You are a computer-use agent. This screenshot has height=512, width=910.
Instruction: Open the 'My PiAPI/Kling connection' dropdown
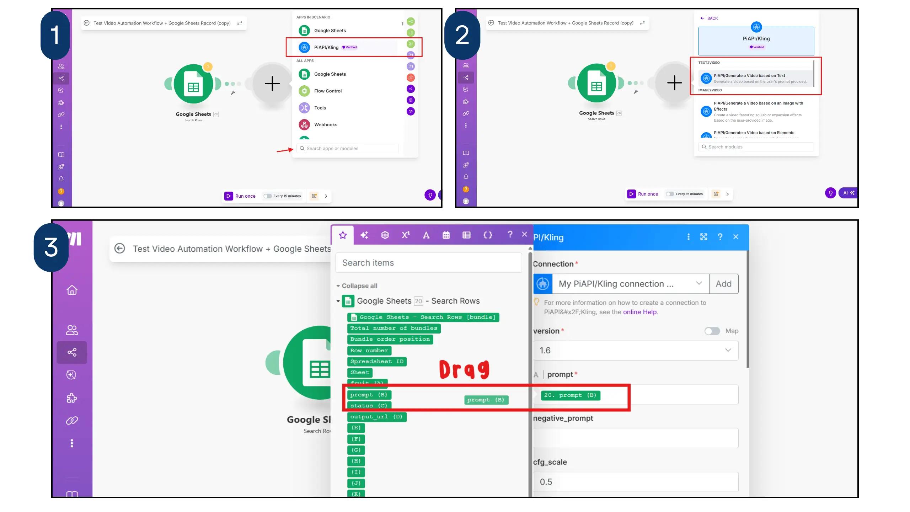(631, 284)
